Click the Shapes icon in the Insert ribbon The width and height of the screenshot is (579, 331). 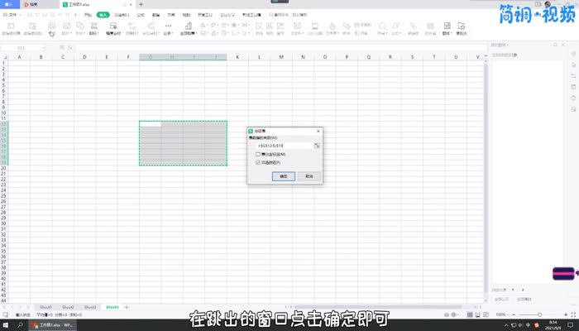79,28
